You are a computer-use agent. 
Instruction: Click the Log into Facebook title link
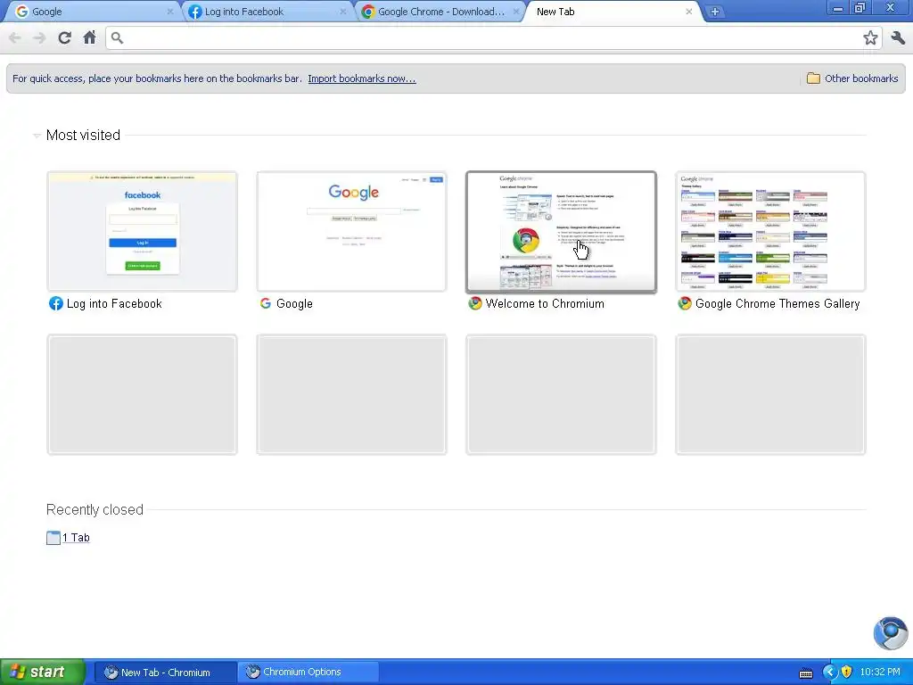[114, 303]
